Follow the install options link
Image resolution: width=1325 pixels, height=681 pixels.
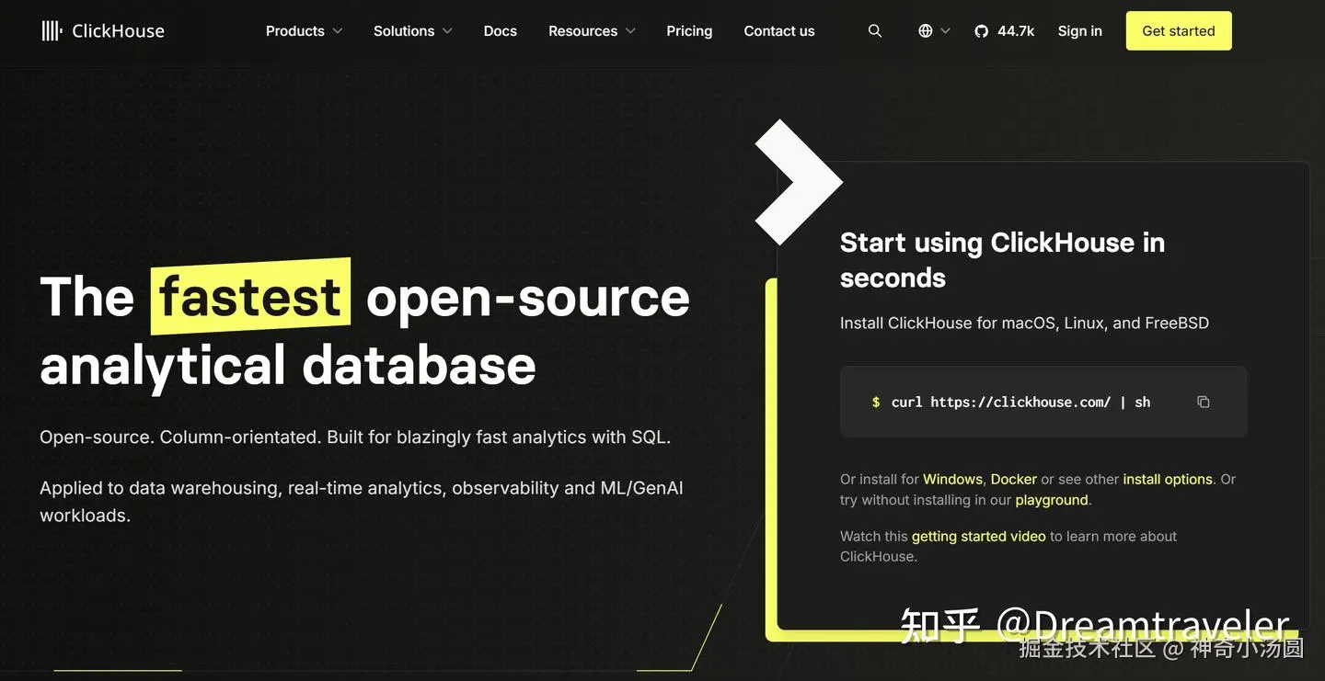click(1168, 479)
